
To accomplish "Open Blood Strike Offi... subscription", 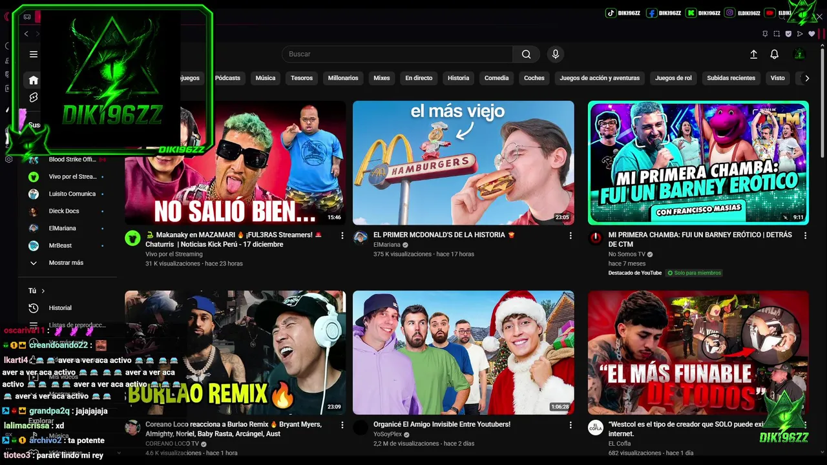I will pyautogui.click(x=66, y=160).
